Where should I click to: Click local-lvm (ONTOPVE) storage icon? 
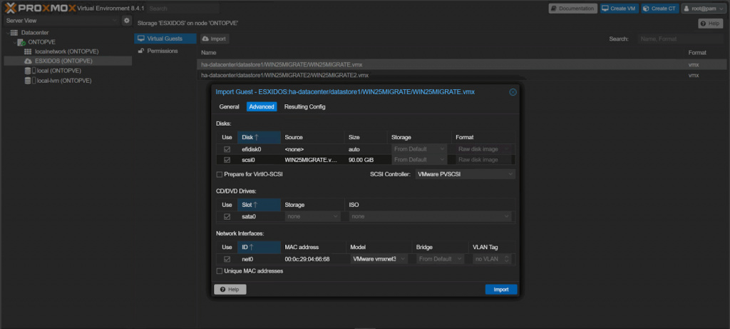28,81
